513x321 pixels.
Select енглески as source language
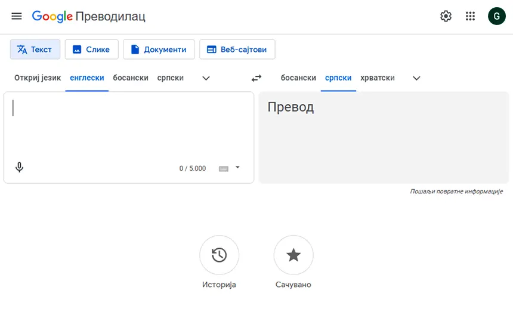tap(87, 78)
